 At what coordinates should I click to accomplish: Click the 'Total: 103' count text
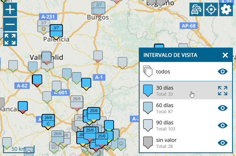click(165, 129)
